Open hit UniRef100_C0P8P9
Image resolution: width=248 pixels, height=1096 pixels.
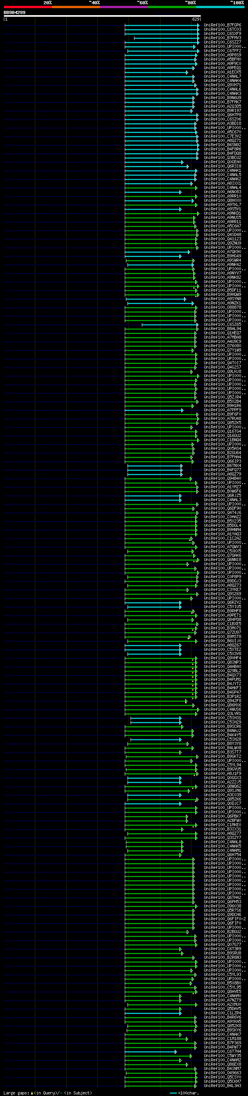(x=222, y=577)
